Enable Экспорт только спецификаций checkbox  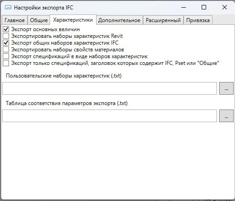coord(6,63)
